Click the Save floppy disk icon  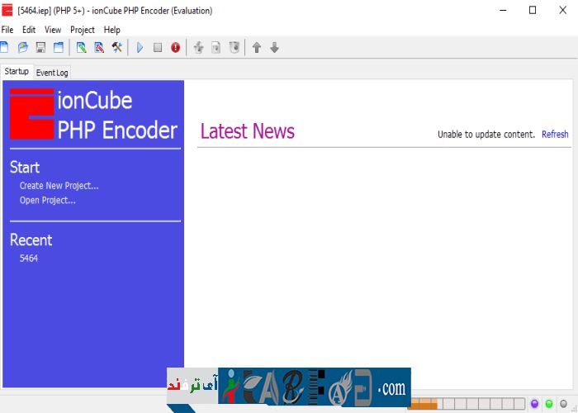pos(40,48)
